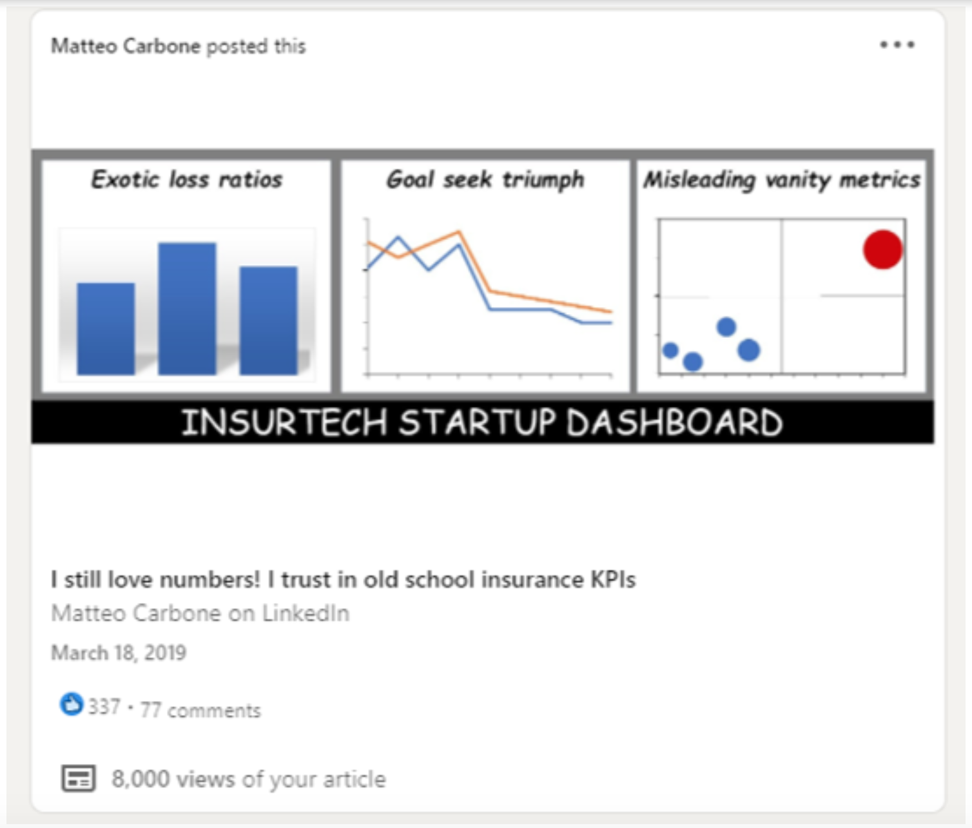
Task: Click the 'Matteo Carbone posted this' header
Action: coord(178,46)
